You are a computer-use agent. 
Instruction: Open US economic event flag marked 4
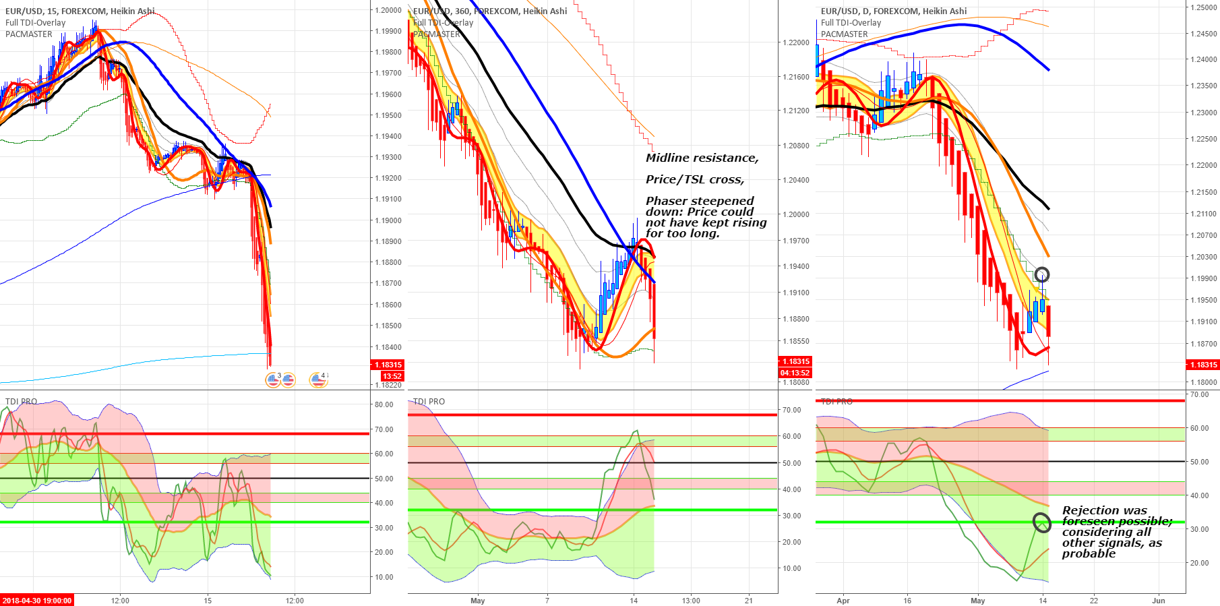[318, 380]
